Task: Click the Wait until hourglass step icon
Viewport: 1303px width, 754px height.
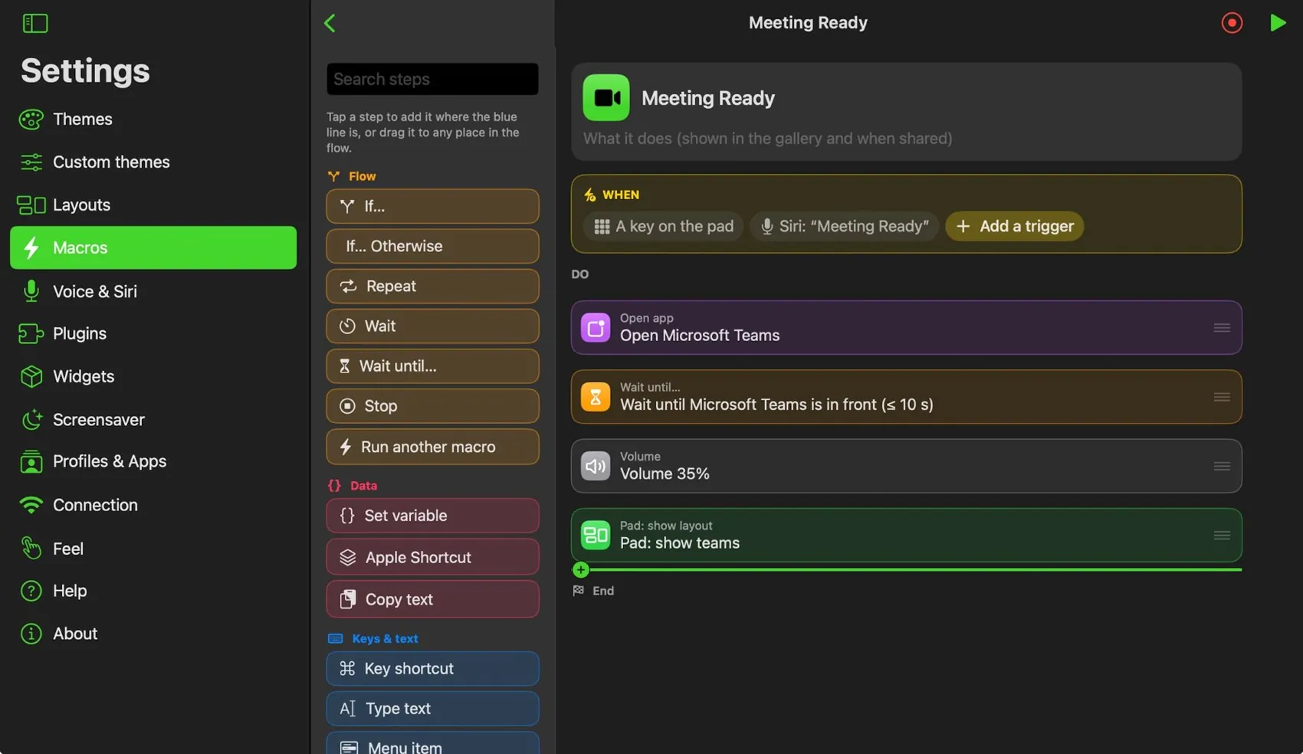Action: (x=596, y=397)
